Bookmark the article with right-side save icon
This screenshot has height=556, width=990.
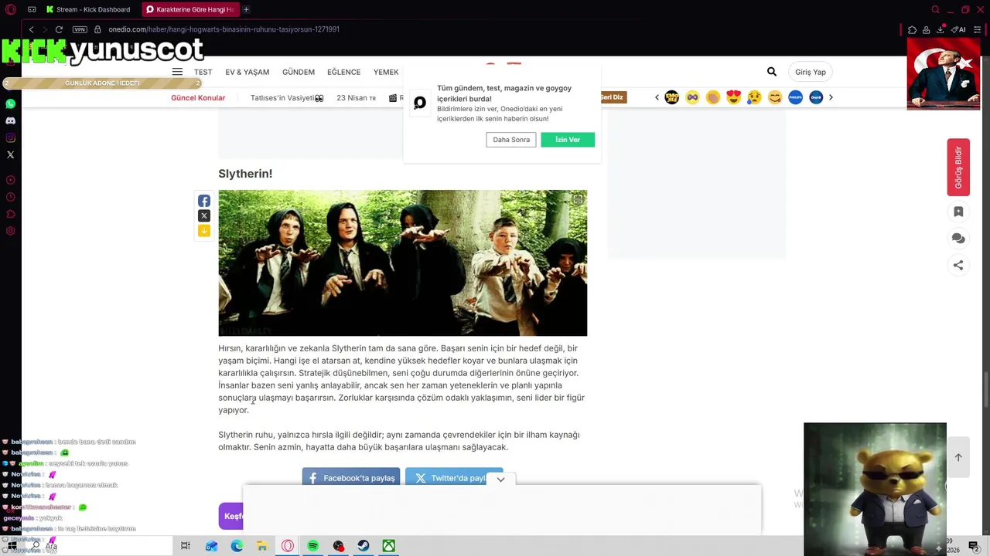click(958, 212)
